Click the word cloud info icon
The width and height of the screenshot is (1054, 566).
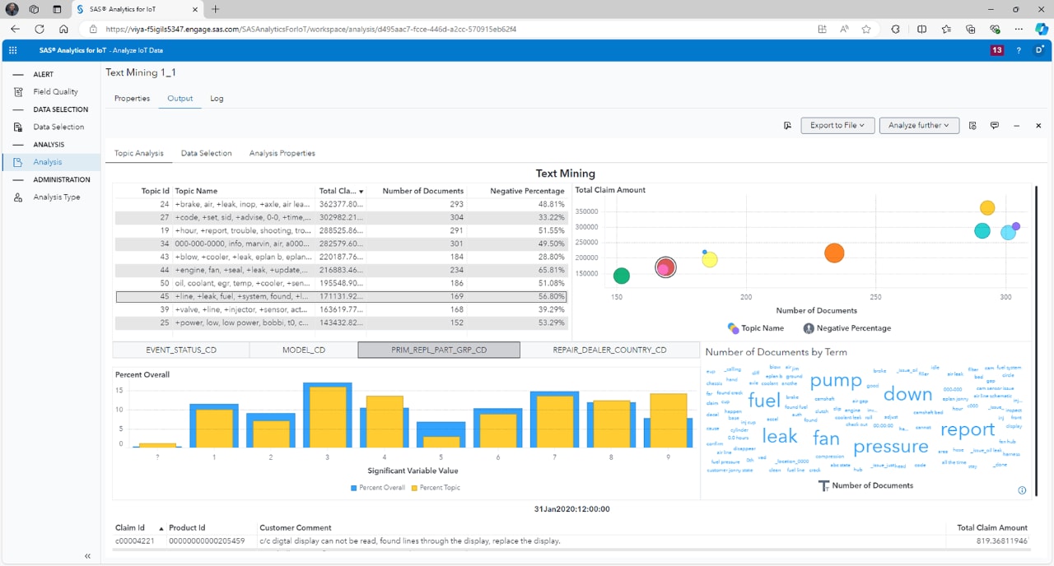coord(1022,490)
